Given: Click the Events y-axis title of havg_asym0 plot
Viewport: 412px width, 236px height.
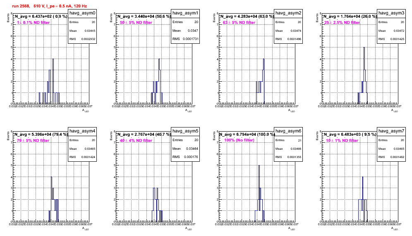Looking at the screenshot, I should [x=8, y=18].
